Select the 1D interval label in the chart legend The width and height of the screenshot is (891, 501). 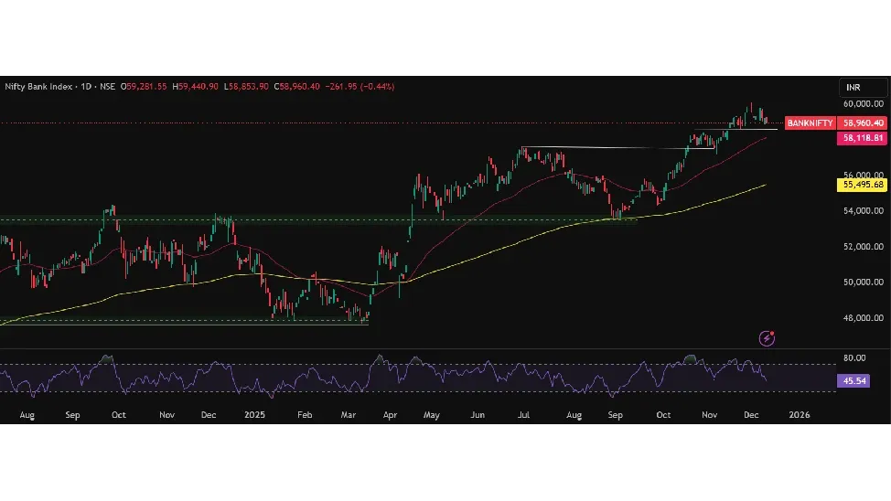click(x=86, y=87)
